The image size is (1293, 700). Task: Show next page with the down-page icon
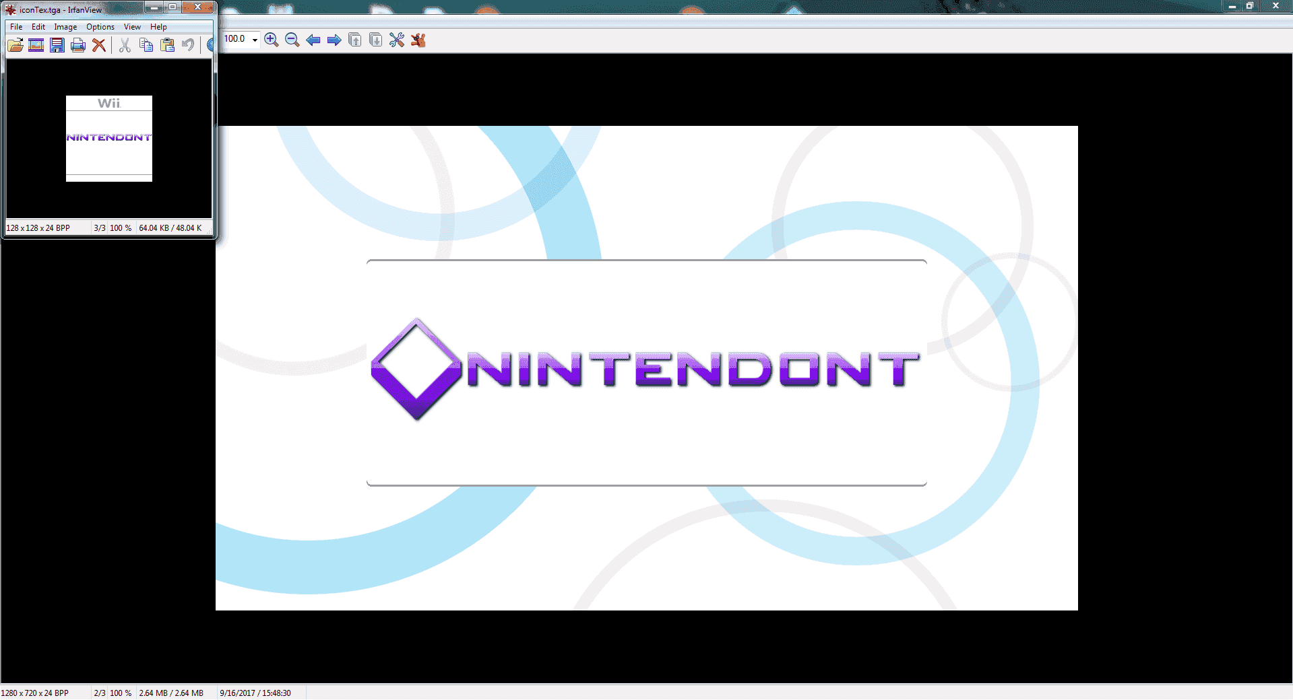click(x=376, y=40)
